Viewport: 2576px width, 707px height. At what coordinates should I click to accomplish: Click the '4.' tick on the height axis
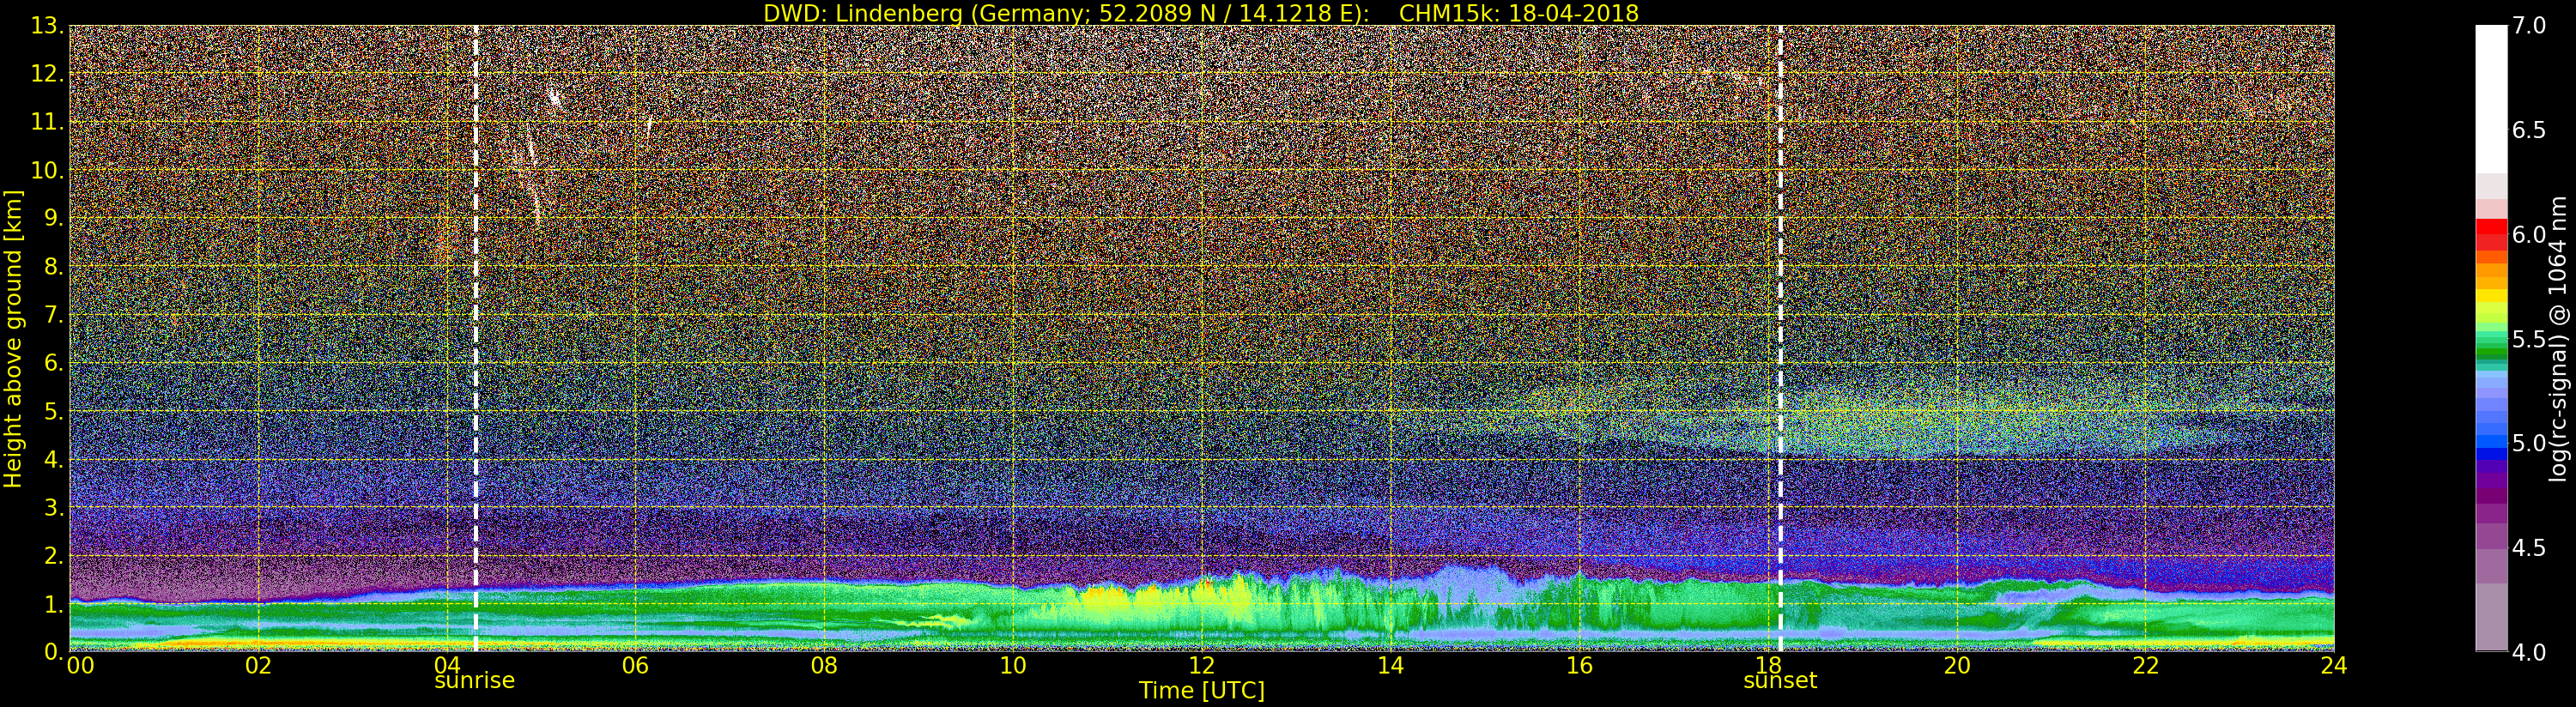click(53, 459)
